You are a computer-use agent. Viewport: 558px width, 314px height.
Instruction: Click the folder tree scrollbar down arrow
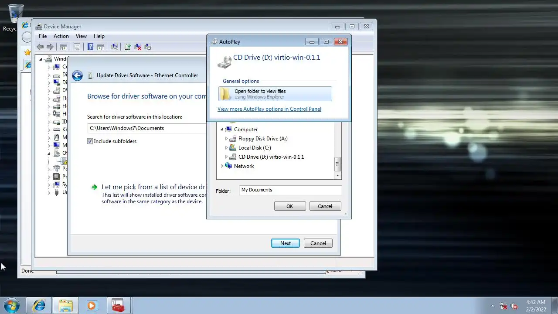tap(337, 175)
